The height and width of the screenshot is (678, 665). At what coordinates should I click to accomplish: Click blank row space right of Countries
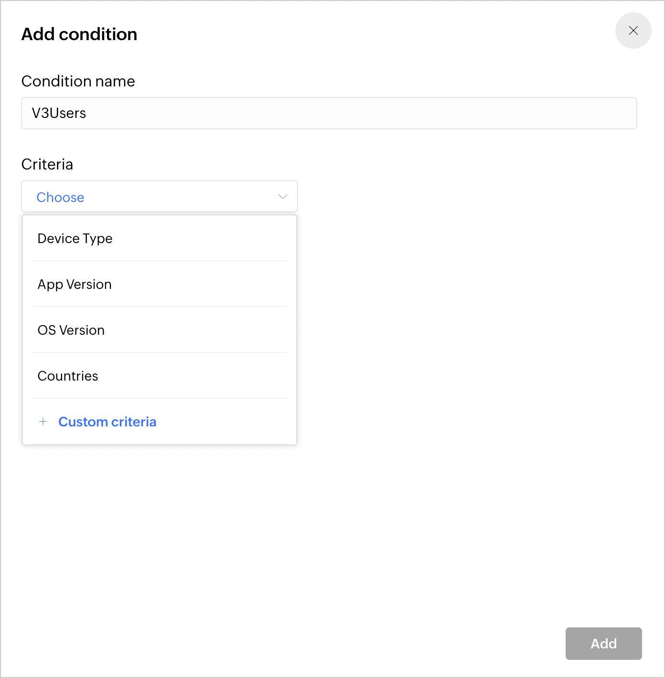(x=201, y=376)
